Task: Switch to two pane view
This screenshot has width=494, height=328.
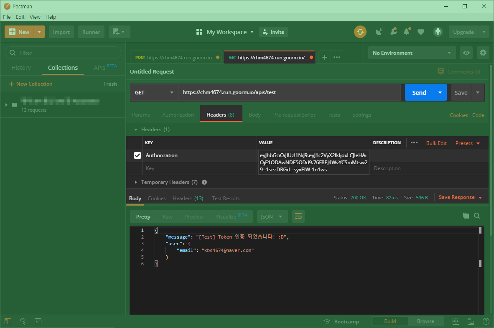Action: pyautogui.click(x=456, y=321)
